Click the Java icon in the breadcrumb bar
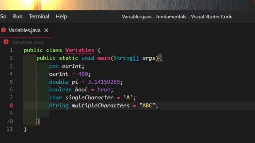This screenshot has height=143, width=255. (6, 42)
